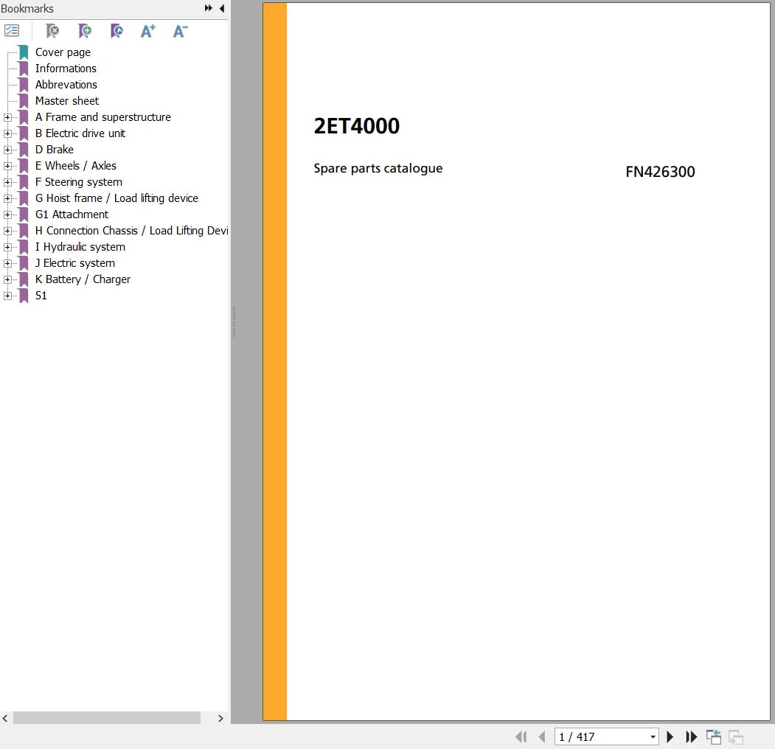Click the purple Informations bookmark icon
The height and width of the screenshot is (749, 775).
coord(24,69)
